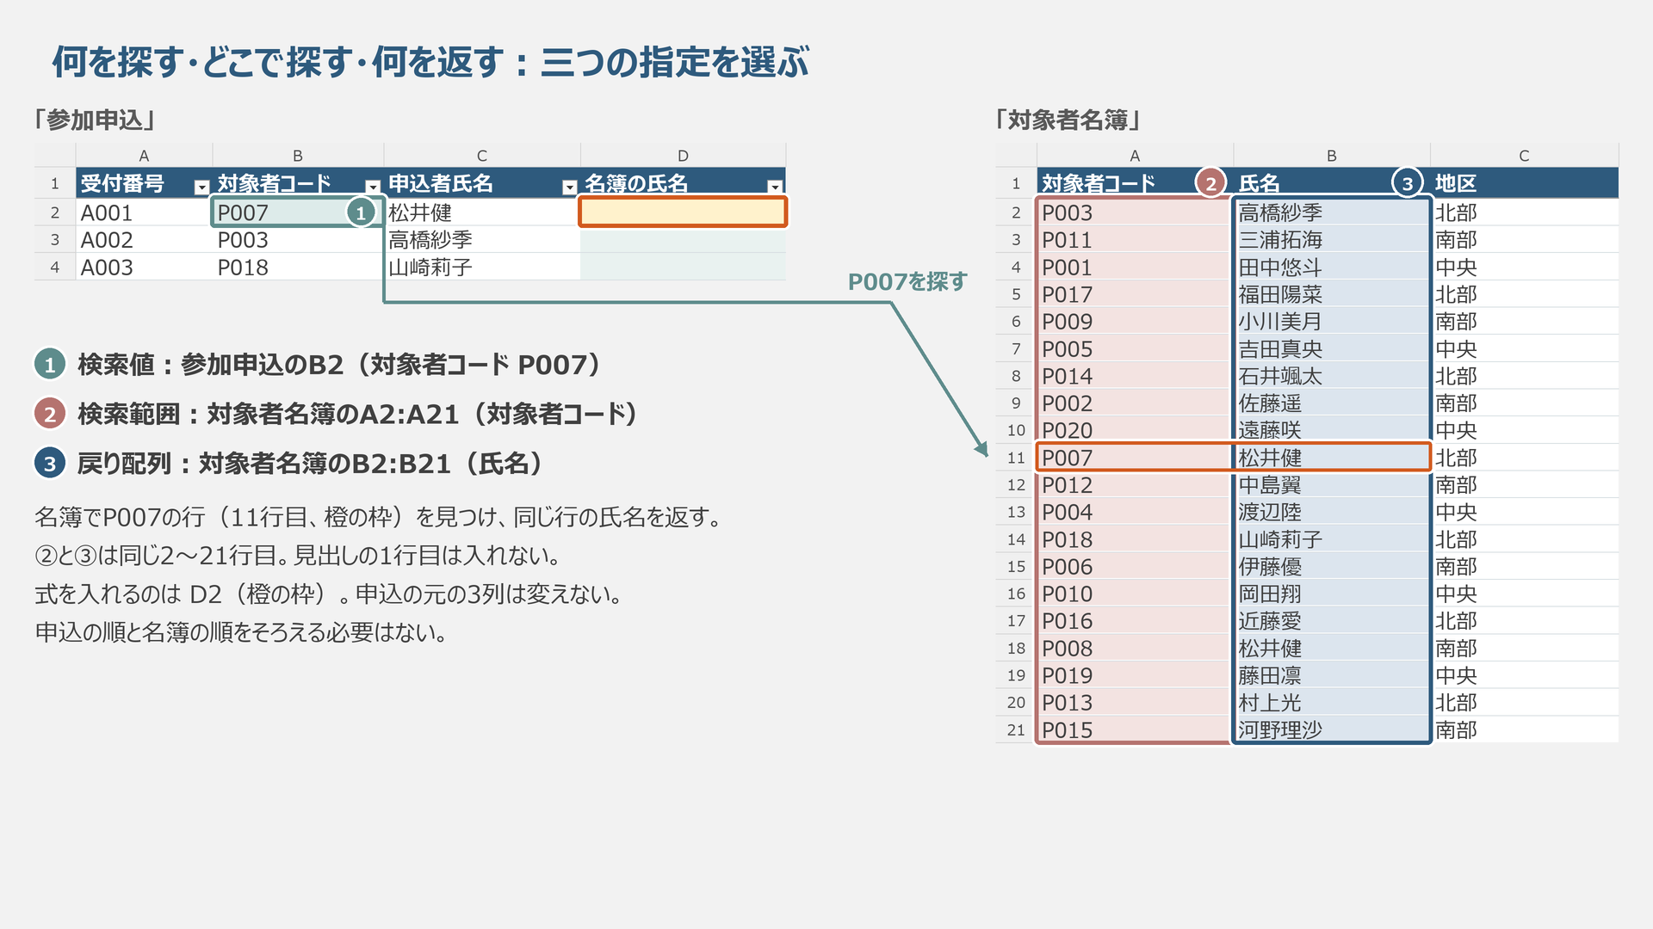
Task: Select row 21 header in 対象者名簿
Action: [x=1016, y=730]
